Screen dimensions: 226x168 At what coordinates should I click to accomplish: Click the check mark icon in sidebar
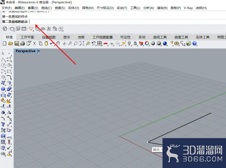9,148
